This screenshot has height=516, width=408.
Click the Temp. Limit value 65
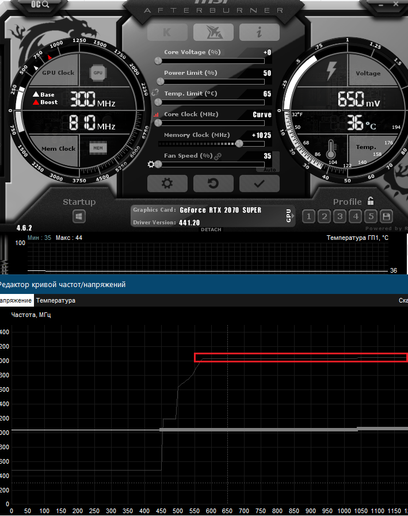click(x=268, y=94)
